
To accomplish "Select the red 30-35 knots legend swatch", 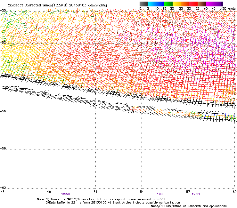I will pyautogui.click(x=193, y=4).
